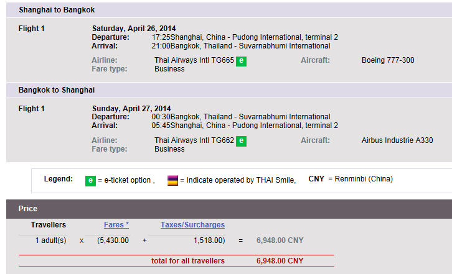Click the Sunday, April 27, 2014 date
Screen dimensions: 452x274
coord(131,109)
